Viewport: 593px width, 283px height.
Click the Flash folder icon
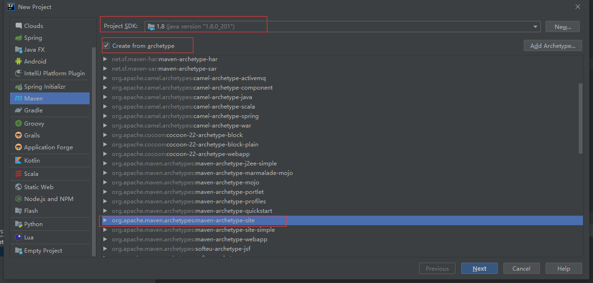[x=18, y=211]
